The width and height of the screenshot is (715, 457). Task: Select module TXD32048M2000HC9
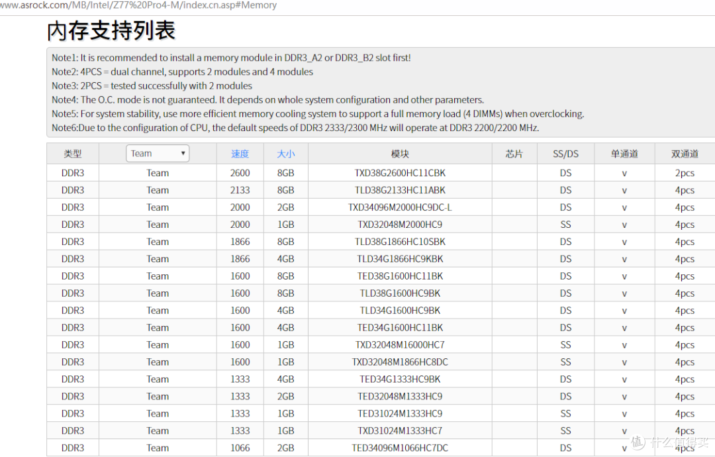point(400,225)
